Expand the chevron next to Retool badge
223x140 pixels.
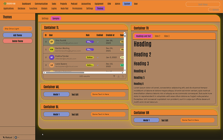click(18, 137)
